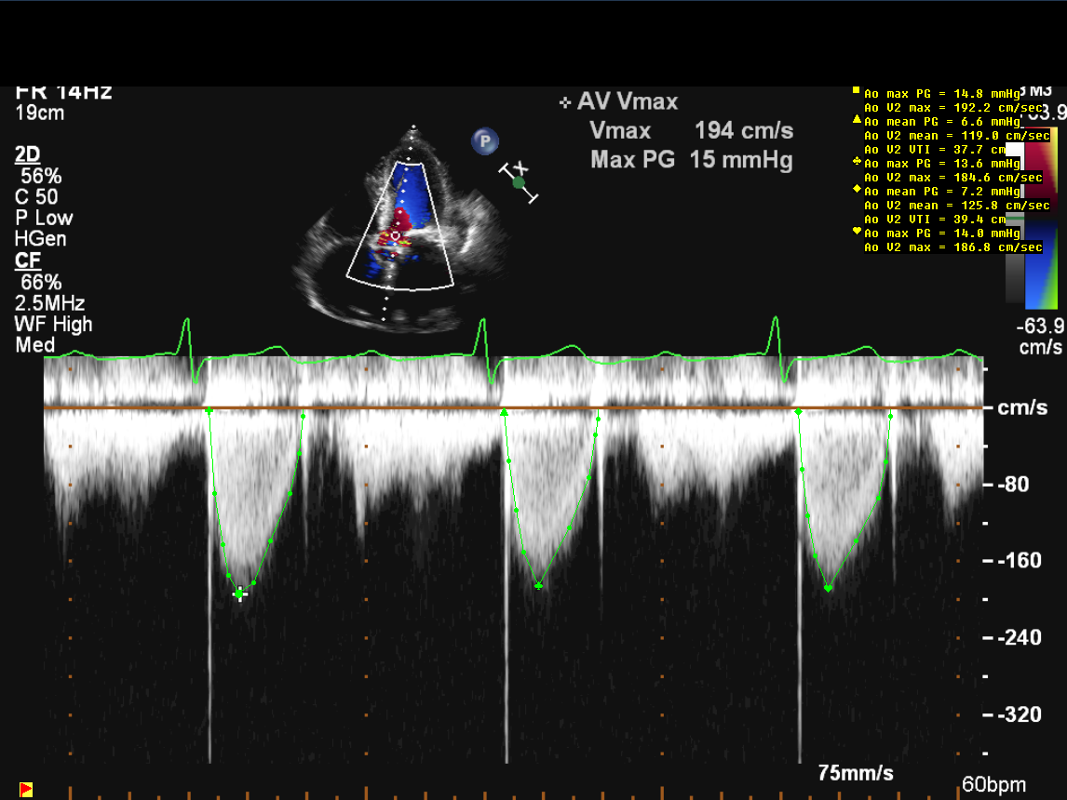Click the Vmax 194 cm/s readout
Screen dimensions: 1067x800
[x=690, y=130]
